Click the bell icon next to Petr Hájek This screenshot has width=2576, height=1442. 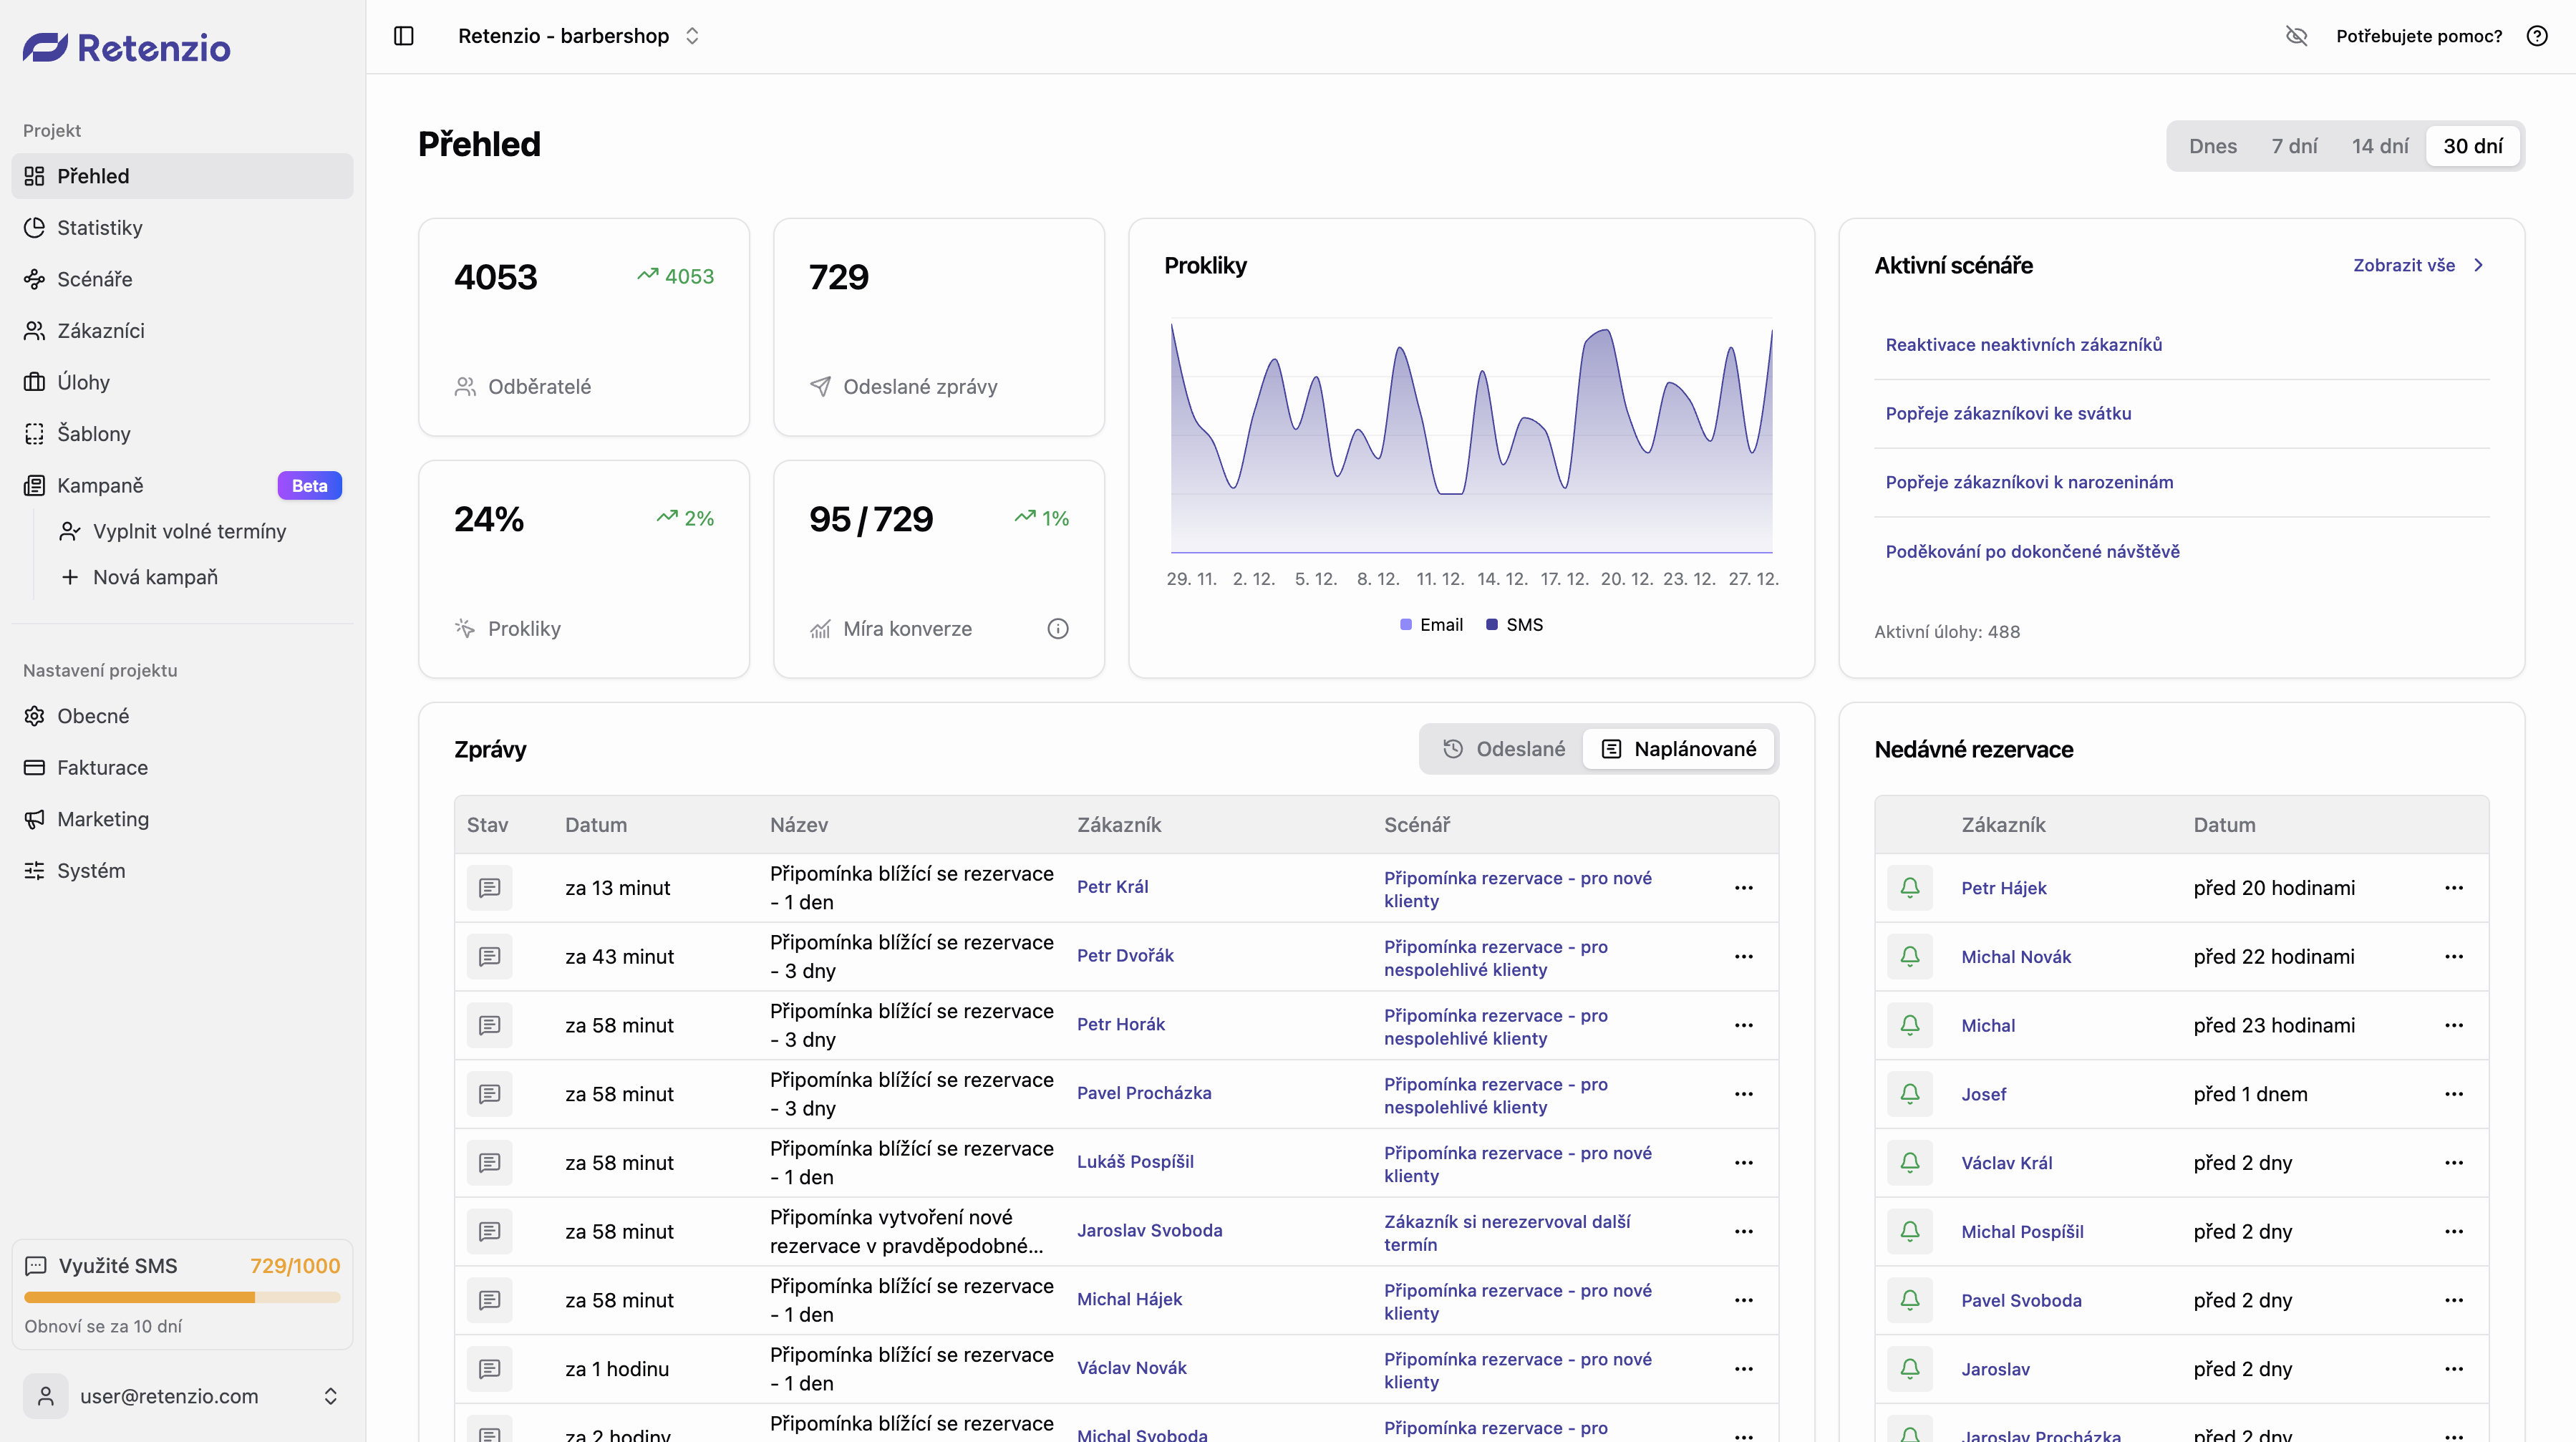(x=1909, y=887)
